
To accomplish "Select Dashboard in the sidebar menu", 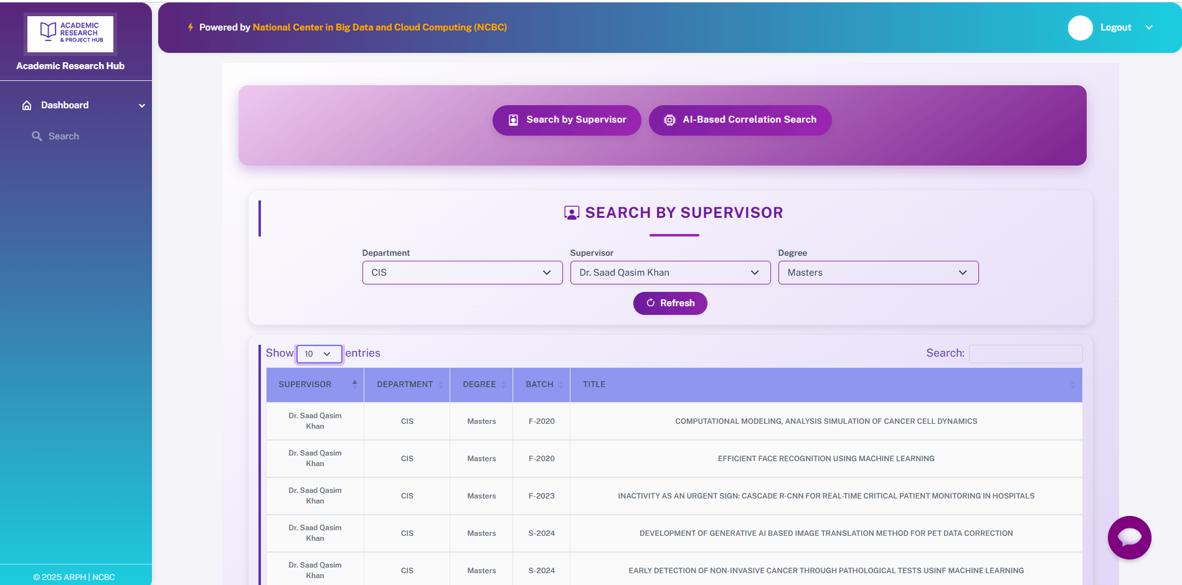I will click(x=64, y=105).
